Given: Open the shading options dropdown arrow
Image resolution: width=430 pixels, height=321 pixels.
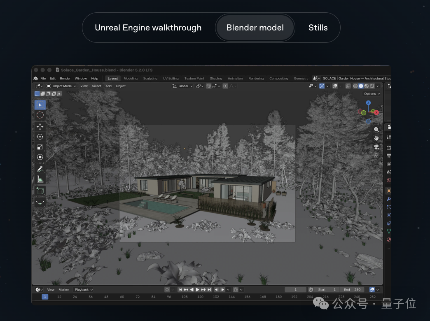Looking at the screenshot, I should point(378,86).
